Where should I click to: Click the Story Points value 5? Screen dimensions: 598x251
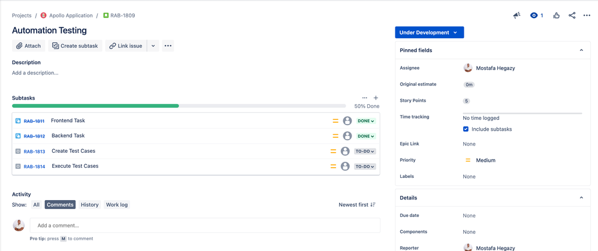[x=466, y=101]
